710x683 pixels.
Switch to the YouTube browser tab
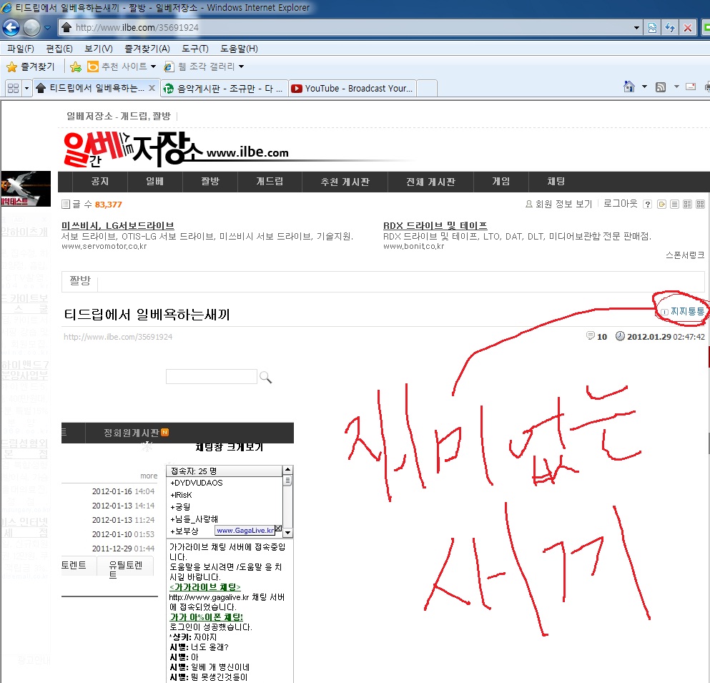[x=352, y=88]
